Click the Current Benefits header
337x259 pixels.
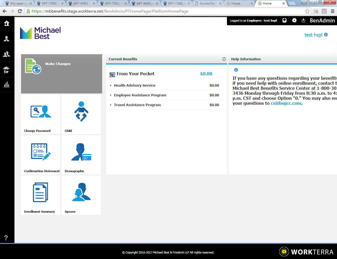click(123, 59)
